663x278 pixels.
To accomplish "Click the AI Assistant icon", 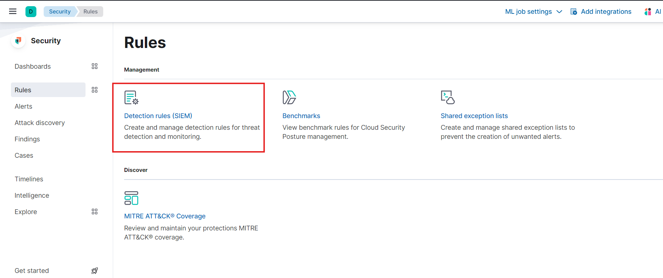I will 648,12.
